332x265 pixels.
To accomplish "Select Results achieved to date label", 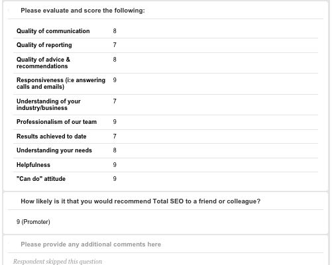I will point(52,136).
